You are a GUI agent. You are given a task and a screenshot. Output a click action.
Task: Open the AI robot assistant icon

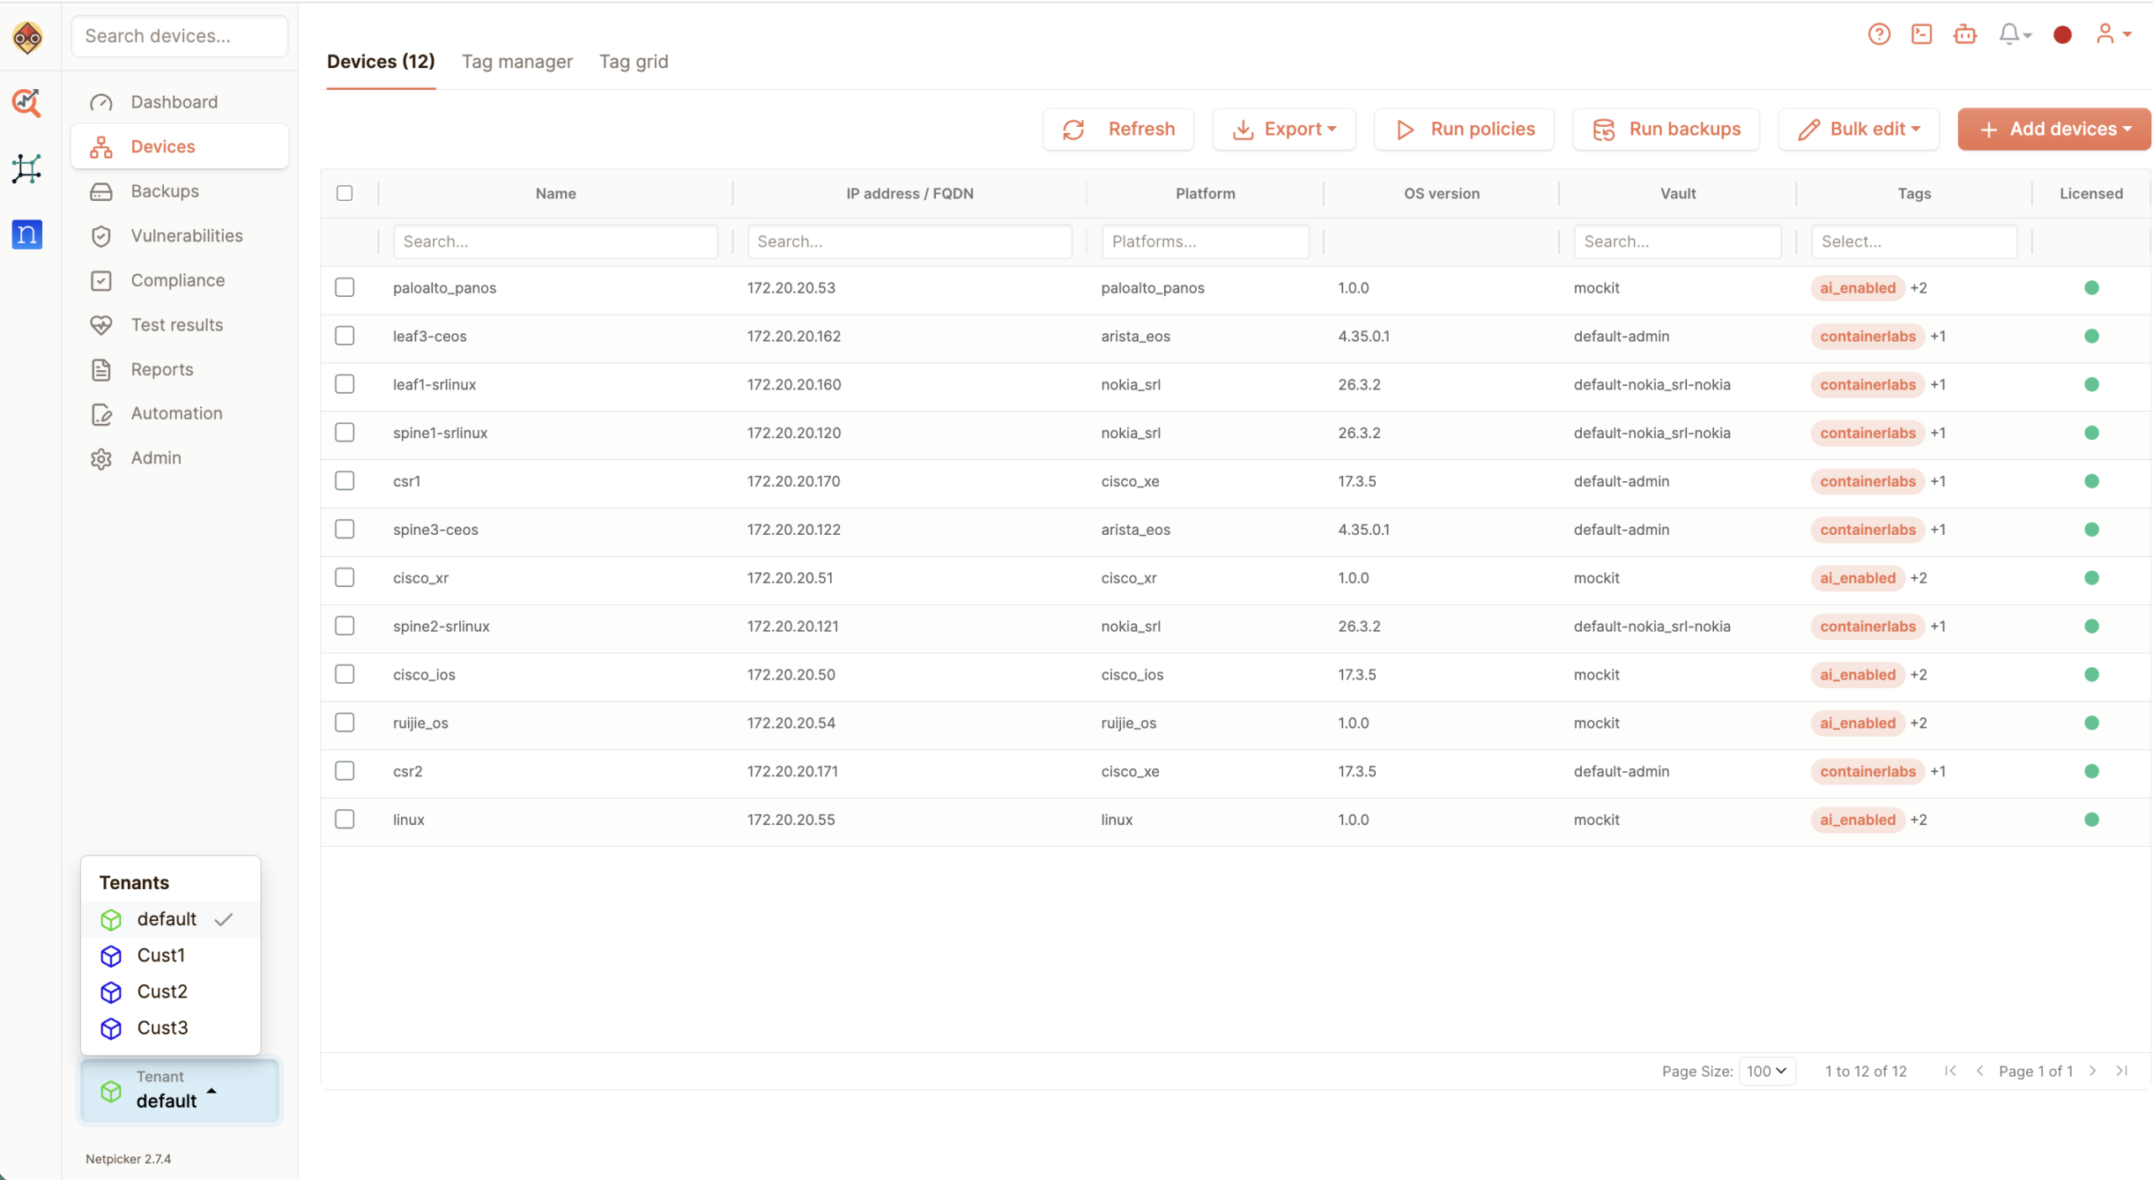[1965, 34]
